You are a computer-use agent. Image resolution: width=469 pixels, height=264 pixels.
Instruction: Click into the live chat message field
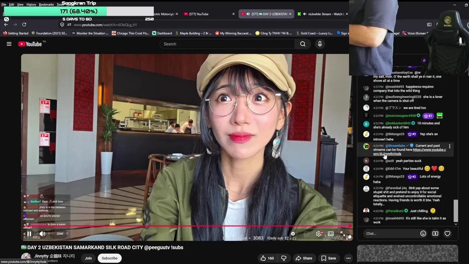[x=390, y=234]
